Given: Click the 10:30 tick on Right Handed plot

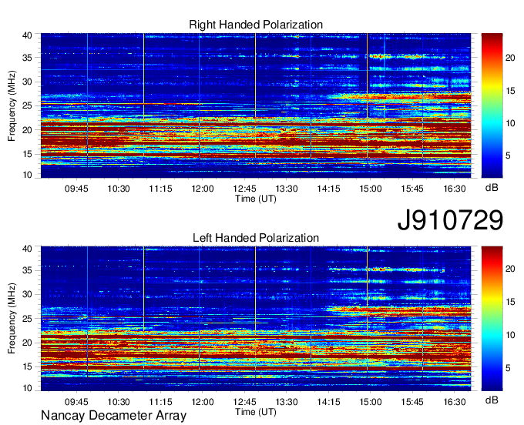Looking at the screenshot, I should [119, 189].
